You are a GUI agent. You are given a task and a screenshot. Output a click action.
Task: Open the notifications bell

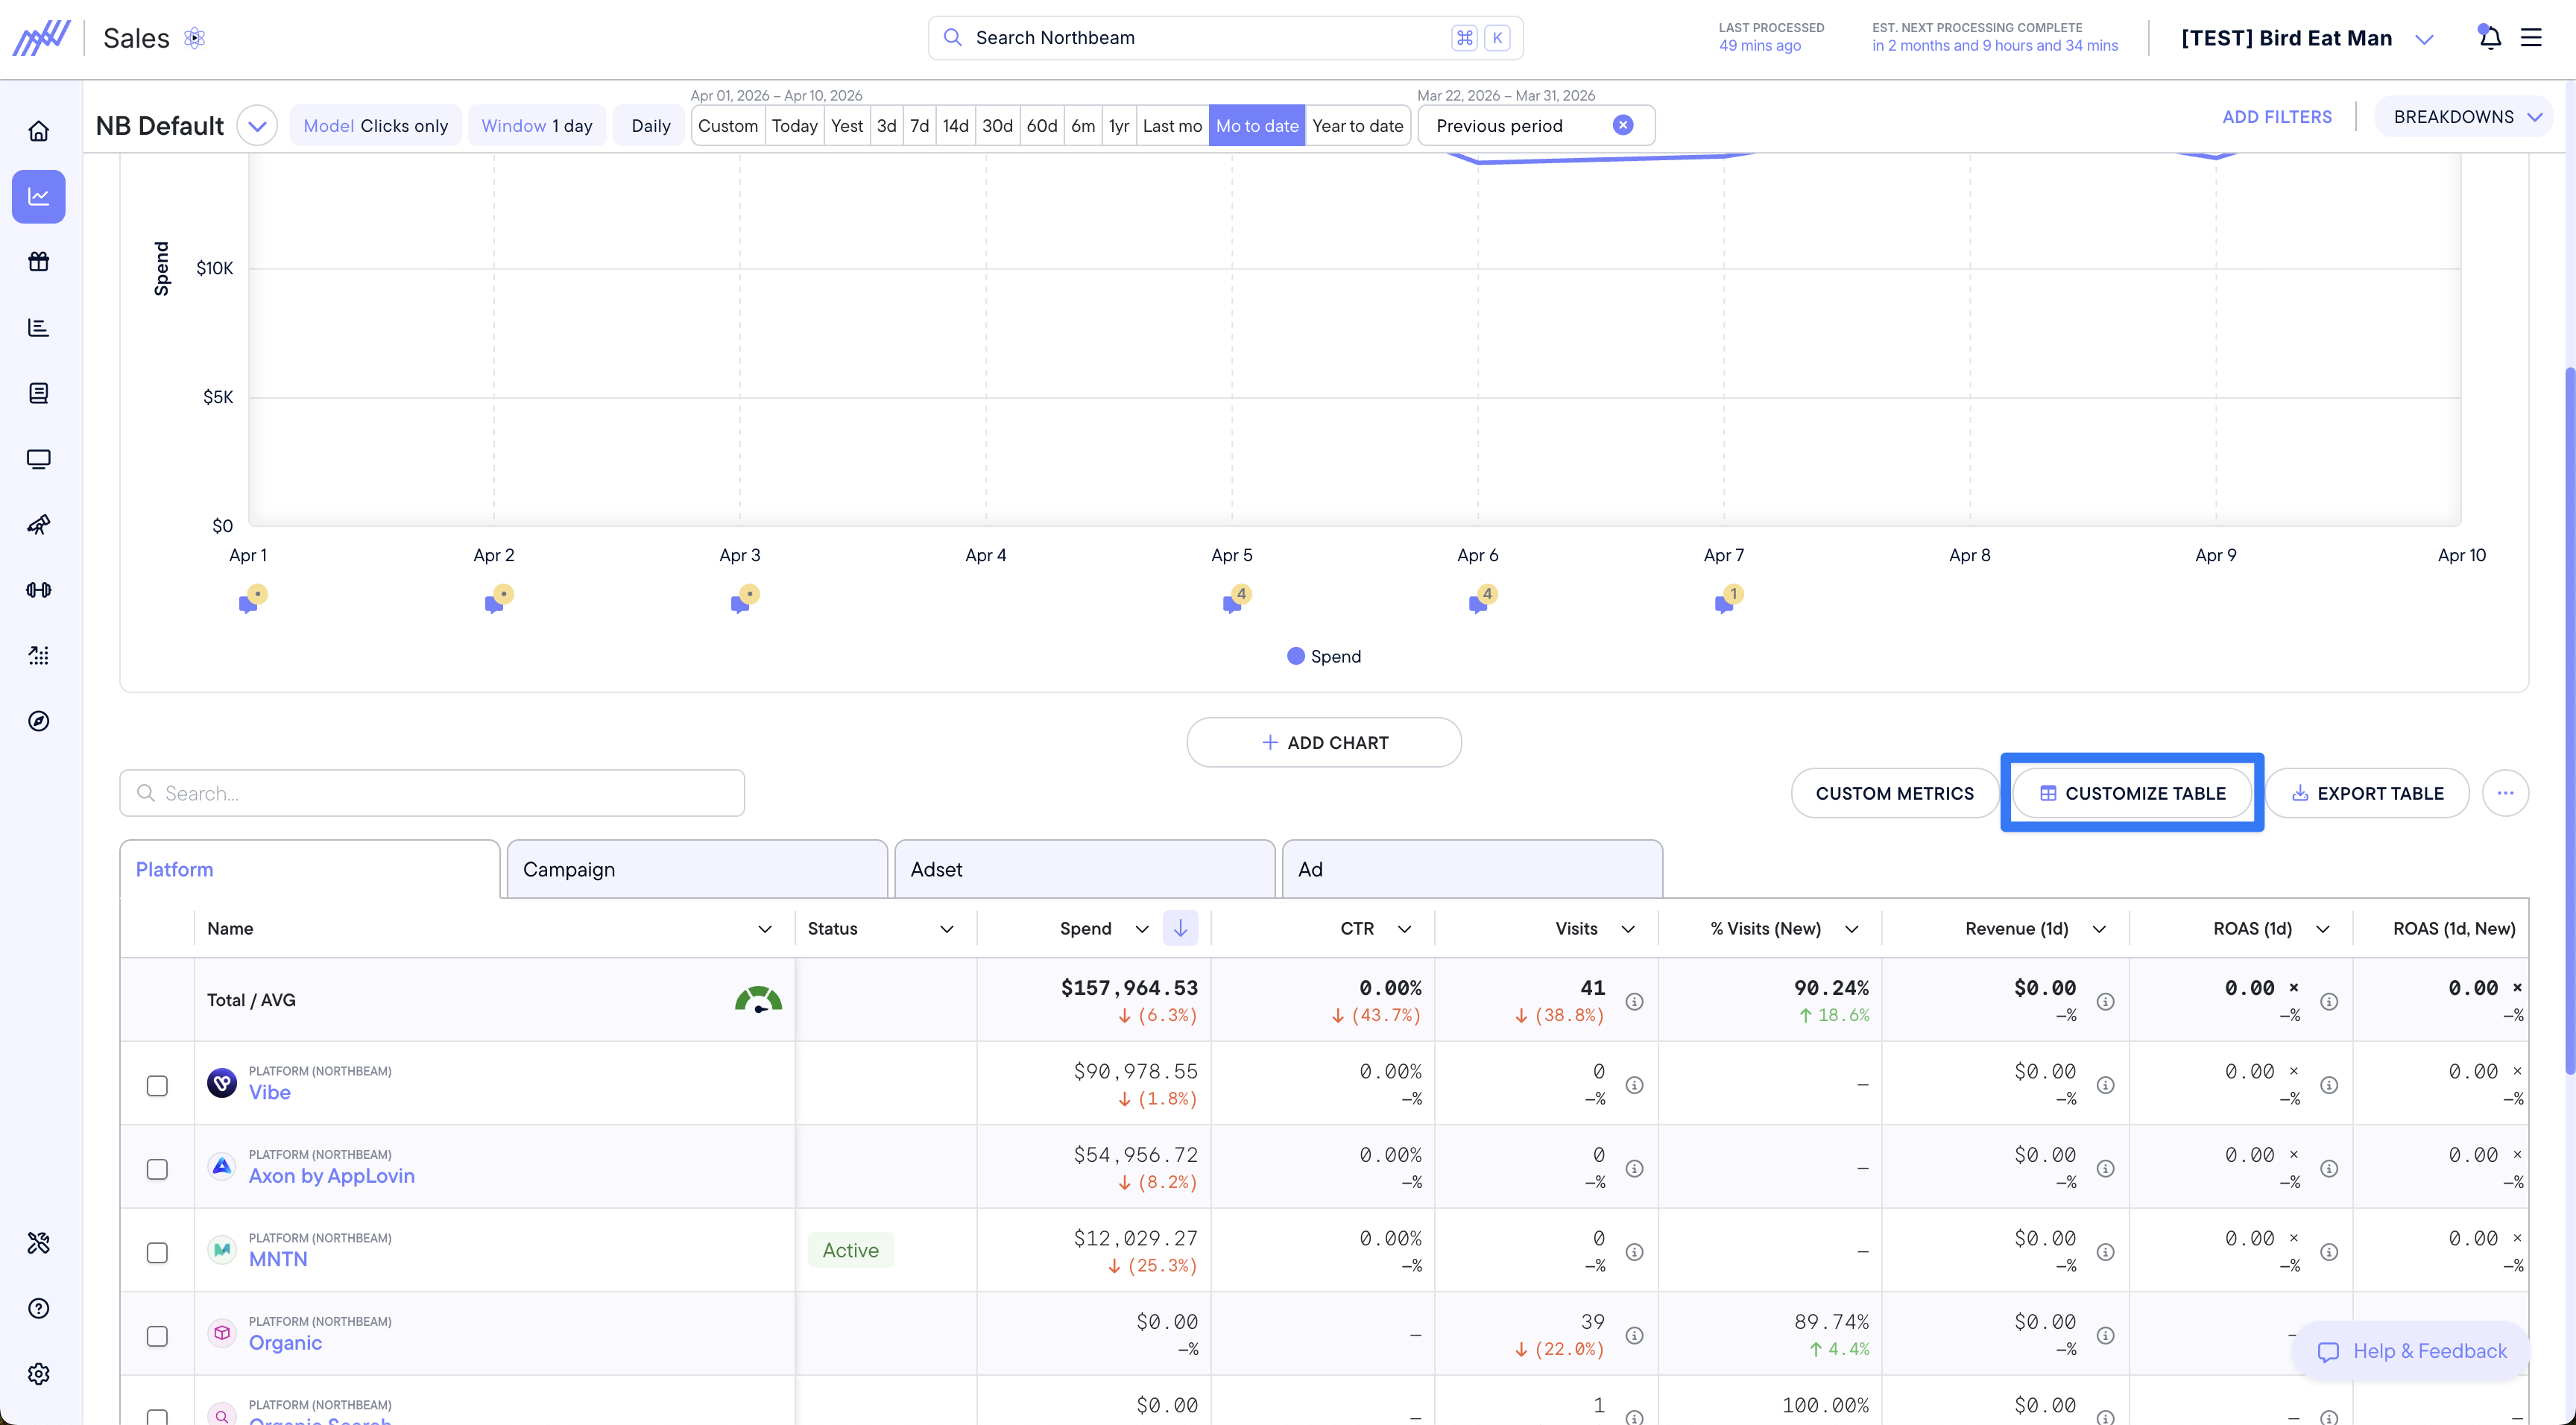(2490, 38)
